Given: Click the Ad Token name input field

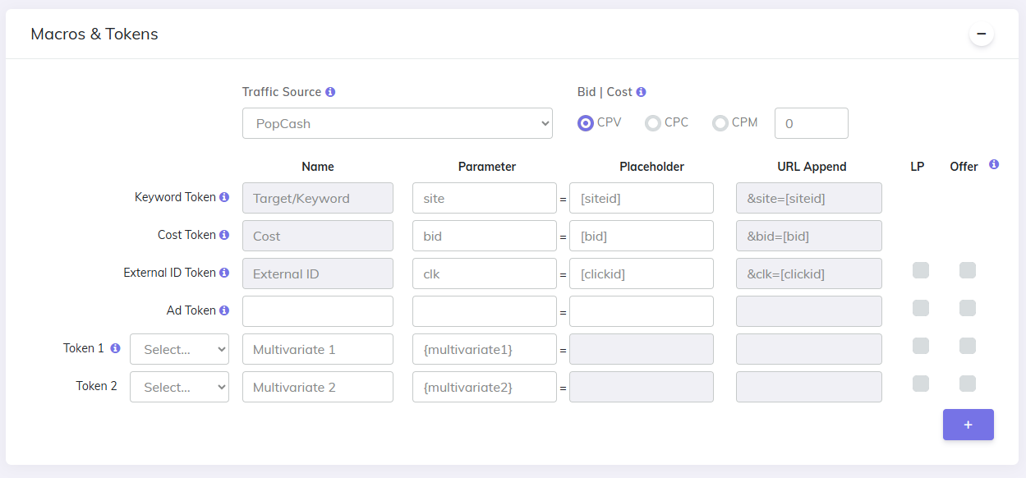Looking at the screenshot, I should (317, 310).
